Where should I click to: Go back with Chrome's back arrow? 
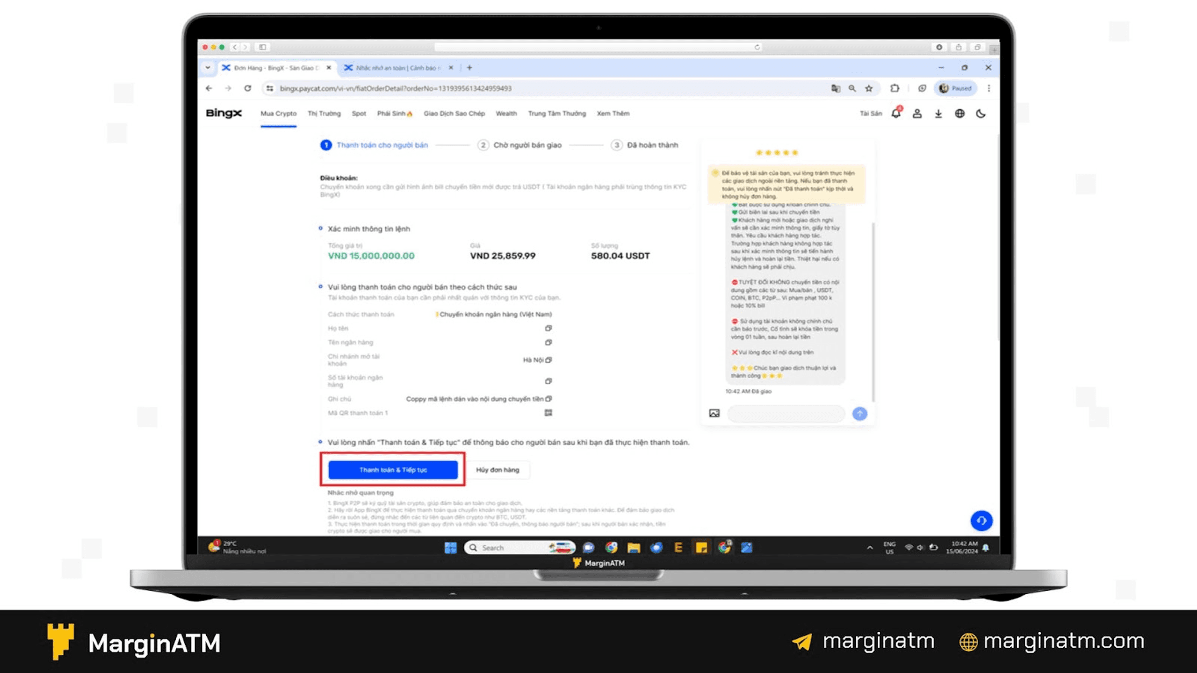209,88
